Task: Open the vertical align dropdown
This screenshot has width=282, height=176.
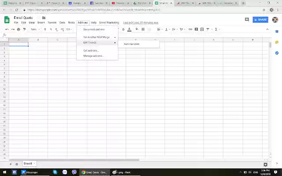Action: click(x=167, y=29)
